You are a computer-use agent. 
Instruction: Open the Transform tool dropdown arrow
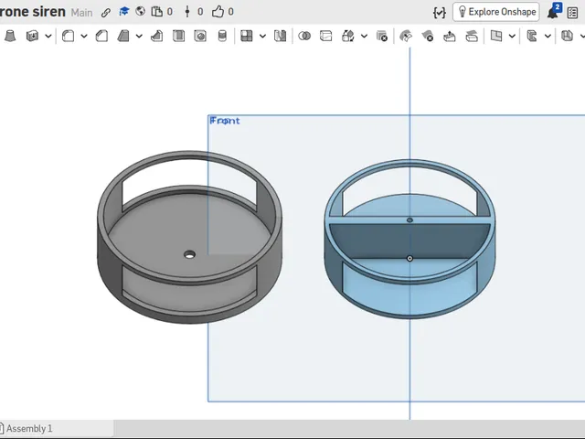364,37
